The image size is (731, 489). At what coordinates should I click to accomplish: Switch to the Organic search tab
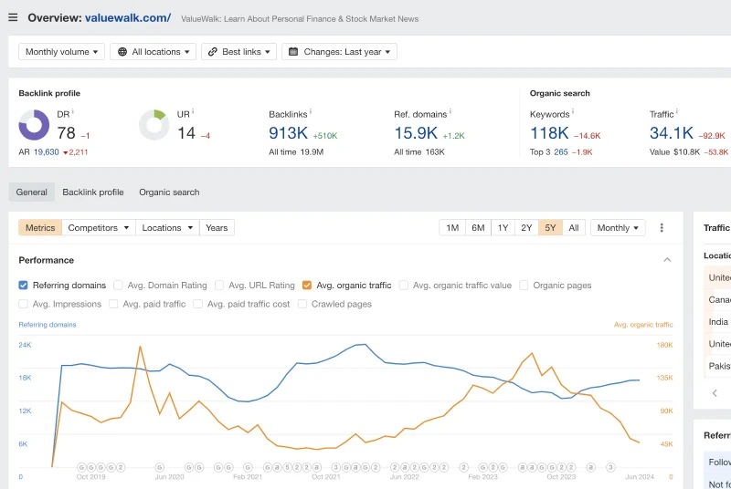169,192
